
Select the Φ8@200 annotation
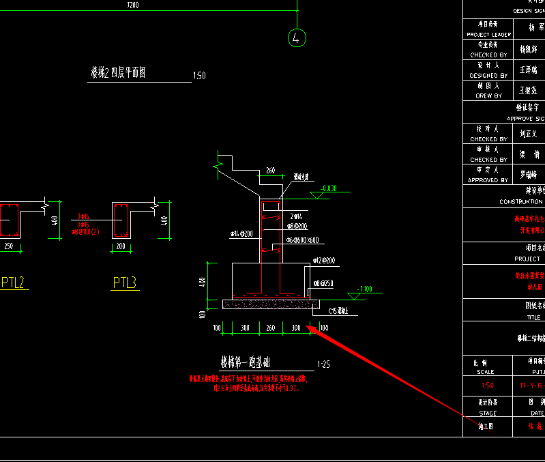(x=297, y=227)
